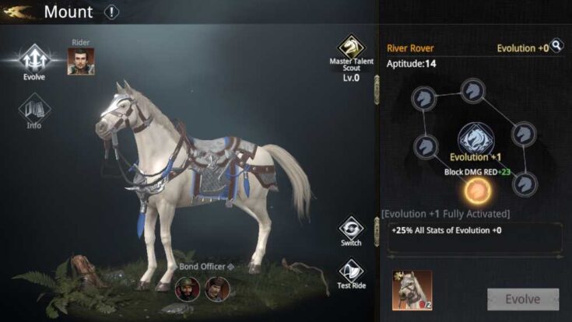The image size is (572, 322).
Task: Tap the central Evolution +1 emblem
Action: [x=475, y=139]
